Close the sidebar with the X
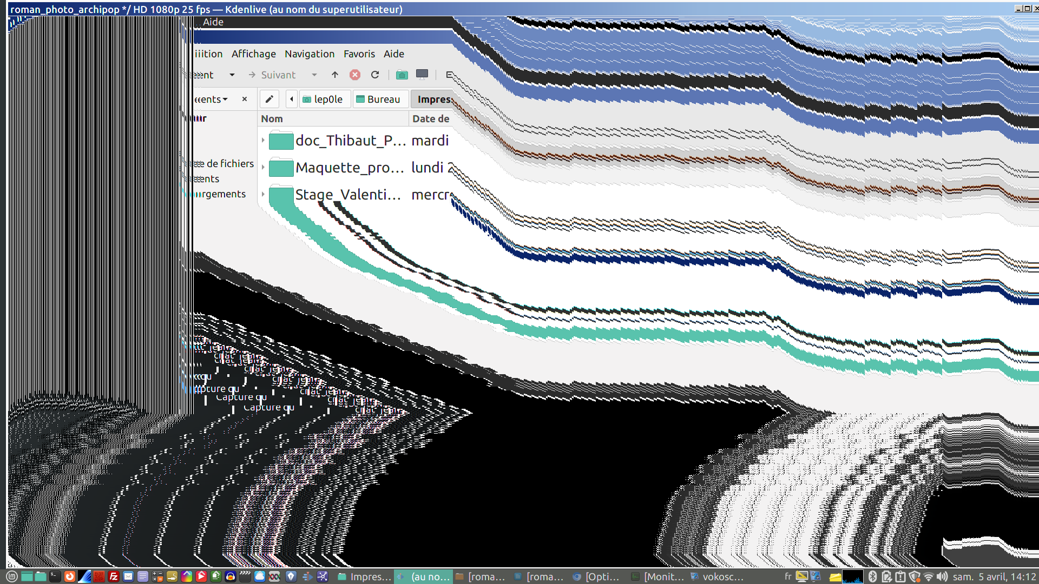1039x584 pixels. pos(245,99)
